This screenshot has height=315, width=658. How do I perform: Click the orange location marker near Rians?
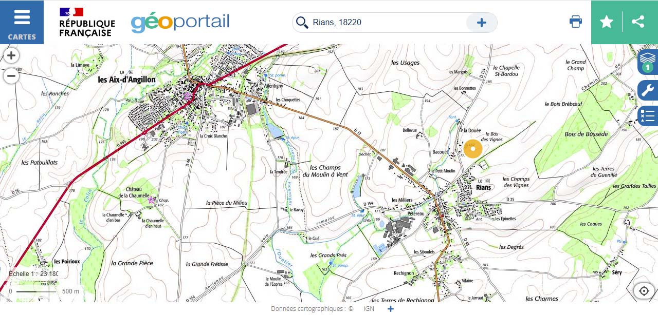click(472, 148)
